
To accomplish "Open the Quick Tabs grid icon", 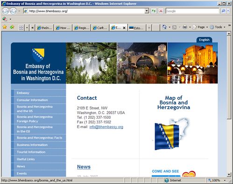I will click(21, 28).
